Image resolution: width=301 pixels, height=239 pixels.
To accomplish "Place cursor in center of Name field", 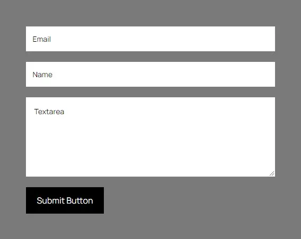I will pos(150,75).
